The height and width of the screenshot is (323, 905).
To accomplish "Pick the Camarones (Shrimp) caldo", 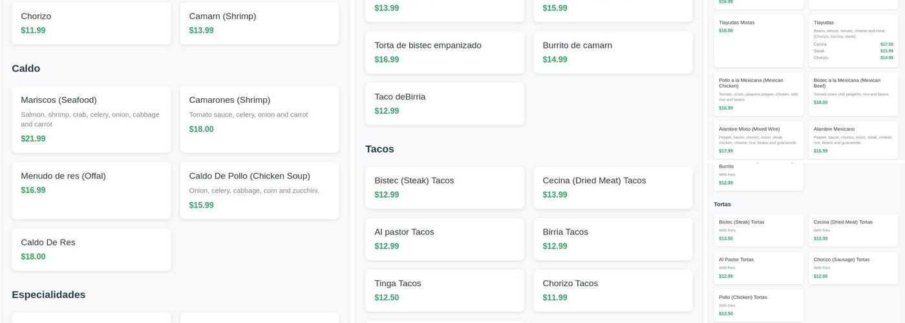I will 259,119.
